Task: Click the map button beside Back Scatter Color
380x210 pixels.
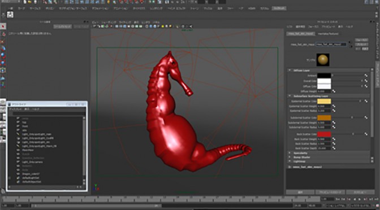Action: pyautogui.click(x=366, y=134)
